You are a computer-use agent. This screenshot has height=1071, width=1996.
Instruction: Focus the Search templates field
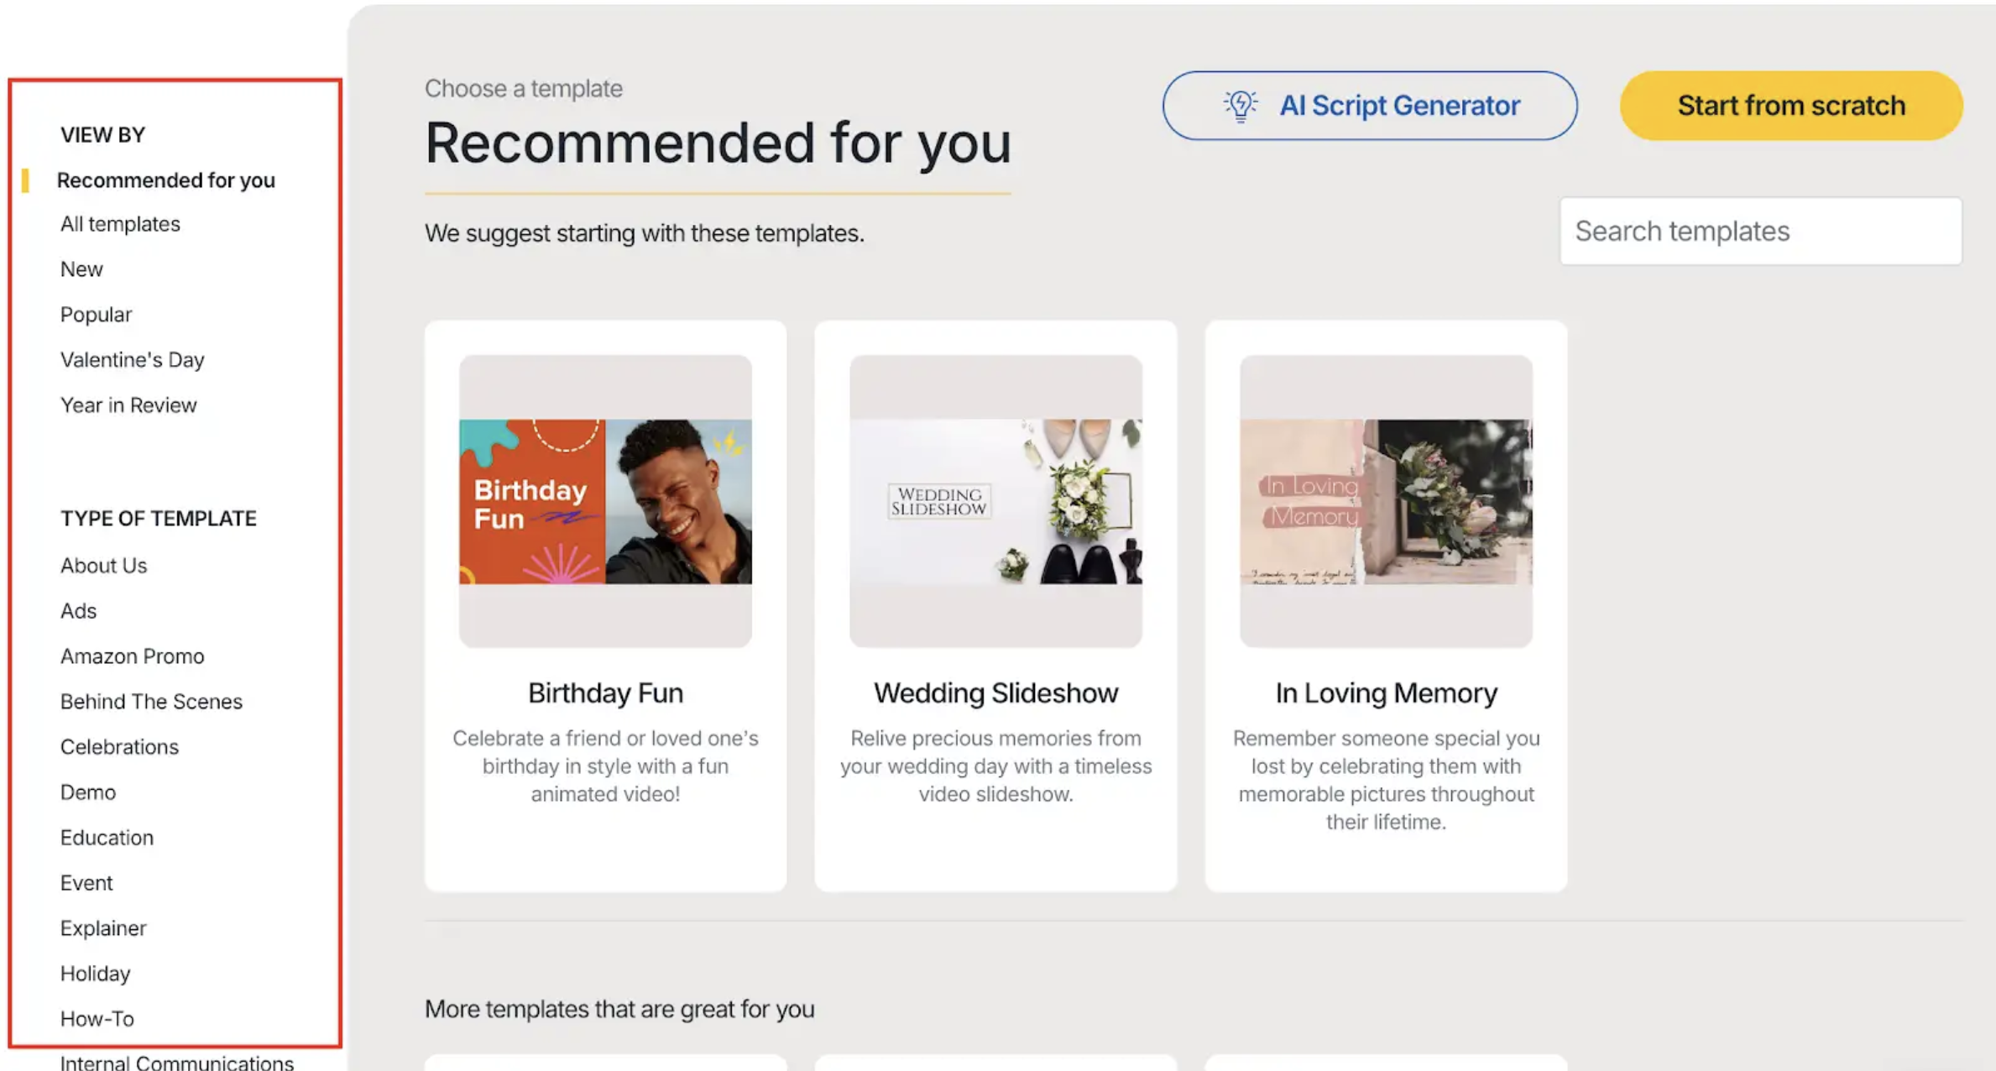1760,231
